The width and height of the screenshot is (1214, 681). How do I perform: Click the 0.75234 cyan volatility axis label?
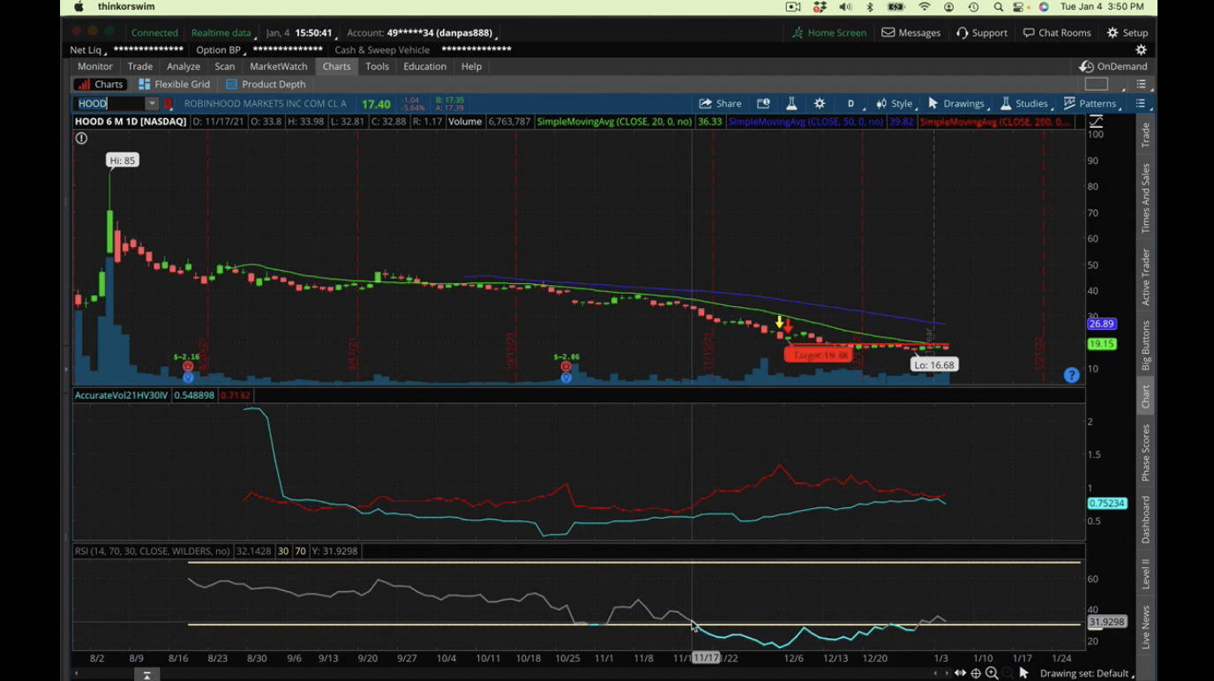click(1107, 504)
